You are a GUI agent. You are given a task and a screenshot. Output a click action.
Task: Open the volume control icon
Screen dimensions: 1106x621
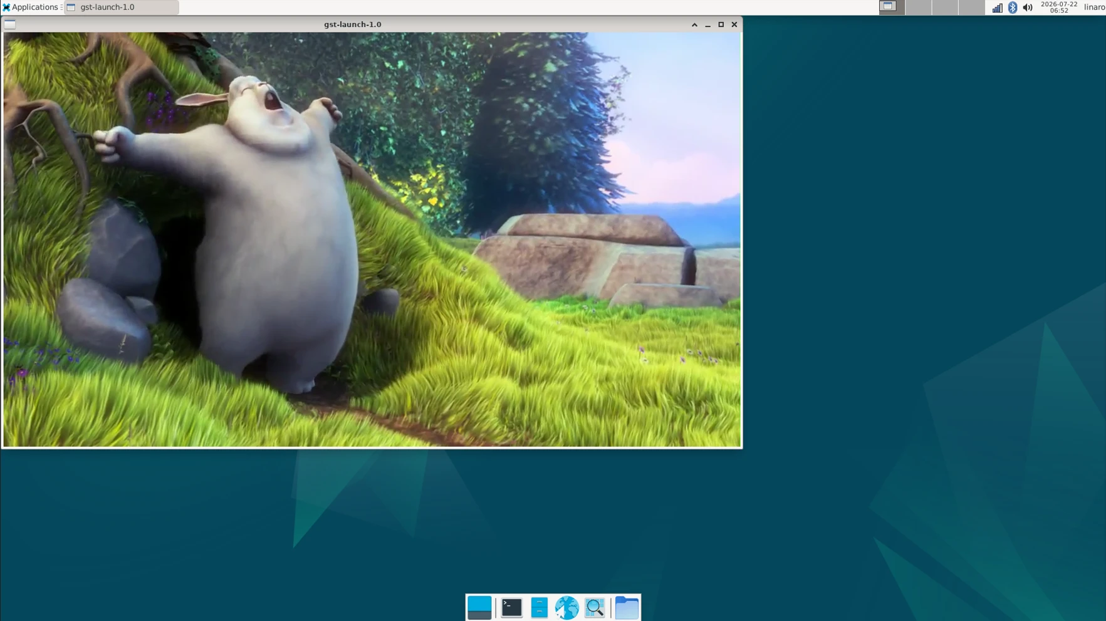(1028, 8)
